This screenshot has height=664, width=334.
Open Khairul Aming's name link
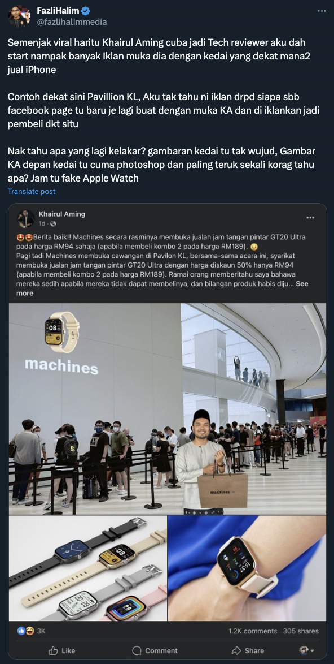click(62, 214)
